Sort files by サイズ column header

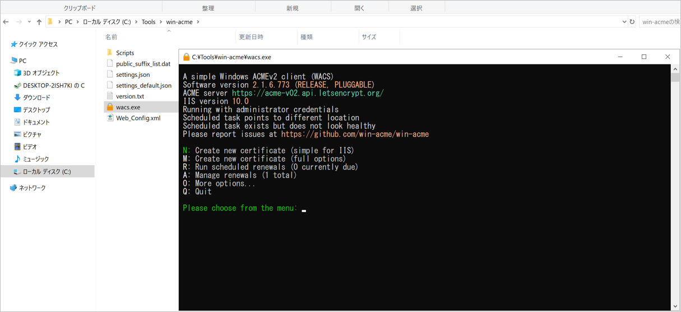coord(369,37)
